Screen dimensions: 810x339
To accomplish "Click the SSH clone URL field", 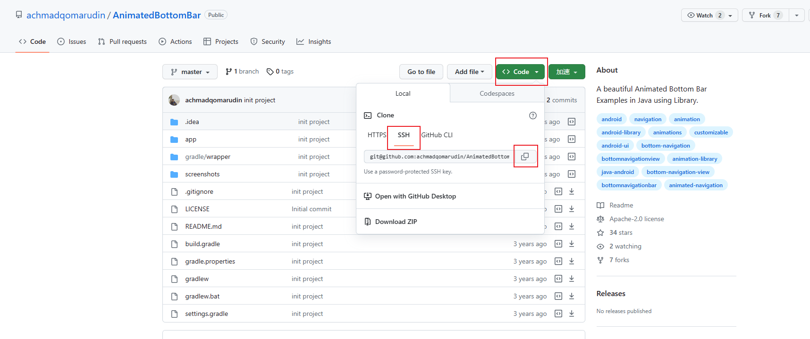I will pyautogui.click(x=439, y=157).
